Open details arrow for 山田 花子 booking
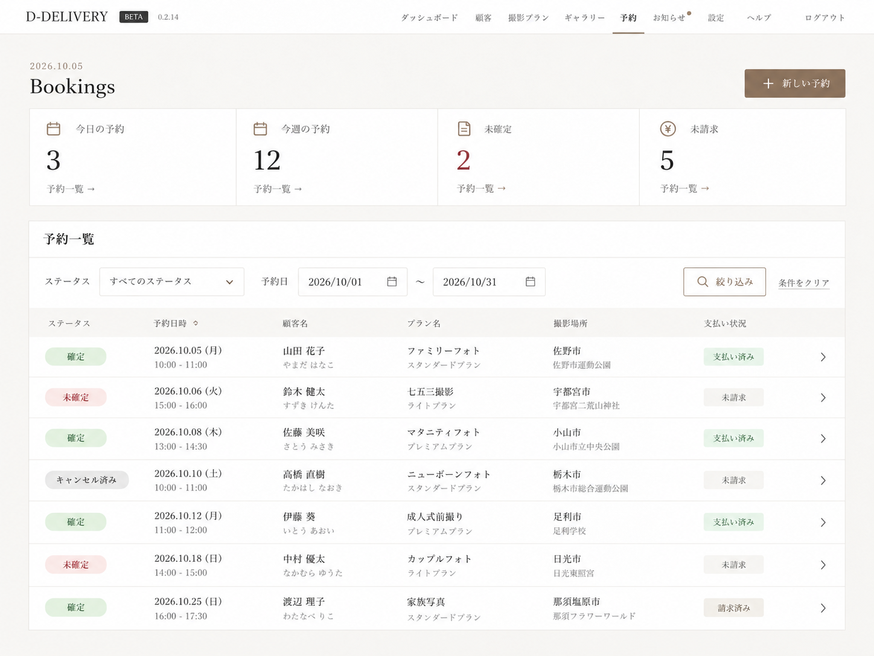The height and width of the screenshot is (656, 874). [x=823, y=357]
